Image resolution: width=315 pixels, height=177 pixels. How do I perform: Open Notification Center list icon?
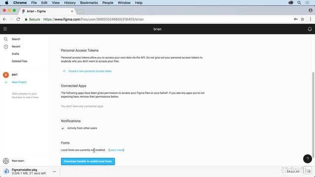307,2
